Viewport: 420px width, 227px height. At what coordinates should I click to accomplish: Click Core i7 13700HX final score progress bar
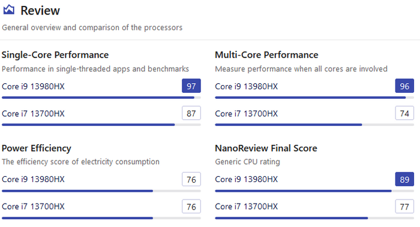click(314, 218)
